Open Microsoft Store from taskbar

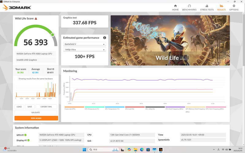pyautogui.click(x=148, y=150)
